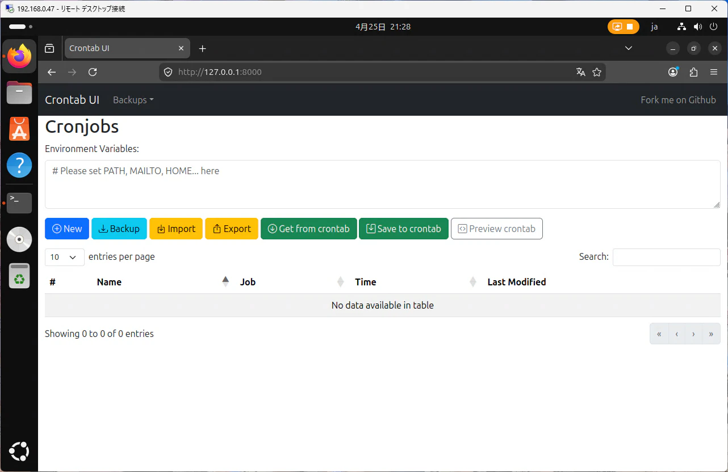
Task: Open Firefox application hamburger menu
Action: [714, 72]
